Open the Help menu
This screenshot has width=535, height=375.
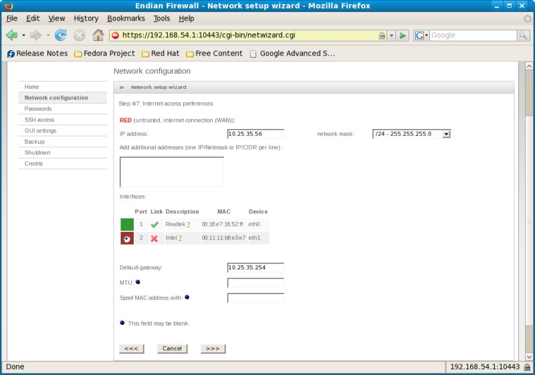pyautogui.click(x=187, y=19)
